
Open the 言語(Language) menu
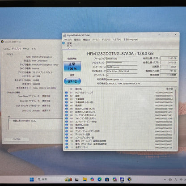[131, 39]
